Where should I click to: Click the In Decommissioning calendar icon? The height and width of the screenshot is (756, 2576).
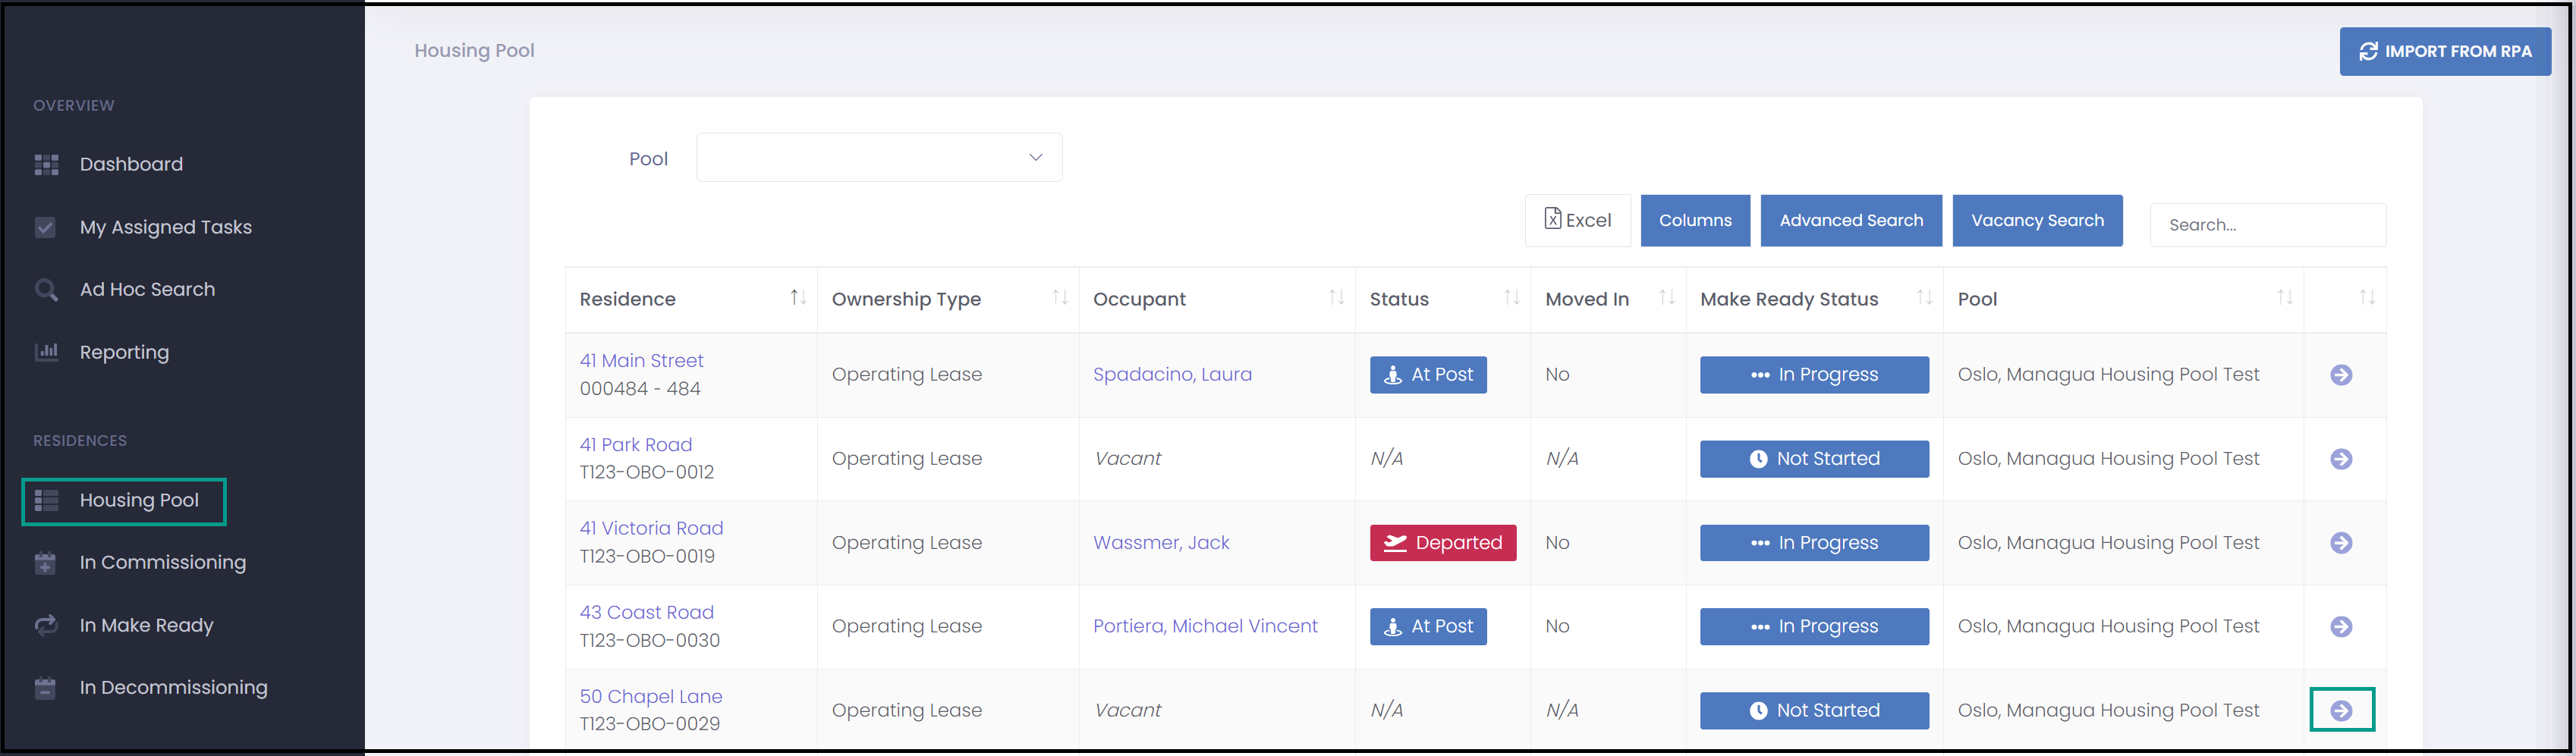tap(45, 688)
